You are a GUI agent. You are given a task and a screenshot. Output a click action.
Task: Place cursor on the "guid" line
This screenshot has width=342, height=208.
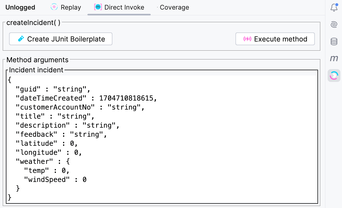click(53, 89)
